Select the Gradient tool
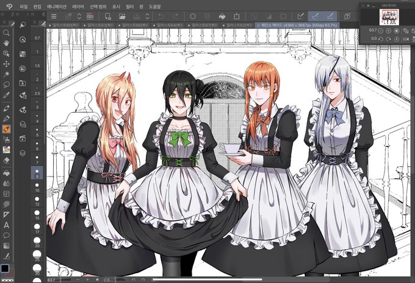Image resolution: width=415 pixels, height=283 pixels. [6, 246]
